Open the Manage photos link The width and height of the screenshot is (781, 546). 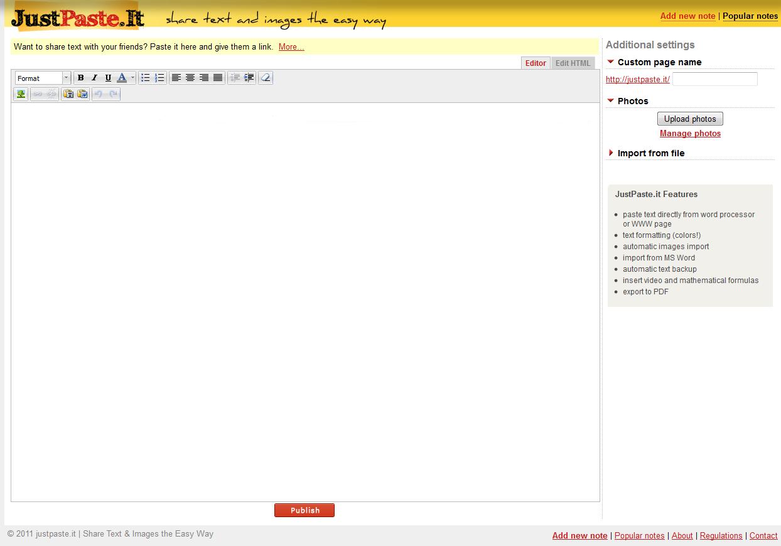coord(690,133)
